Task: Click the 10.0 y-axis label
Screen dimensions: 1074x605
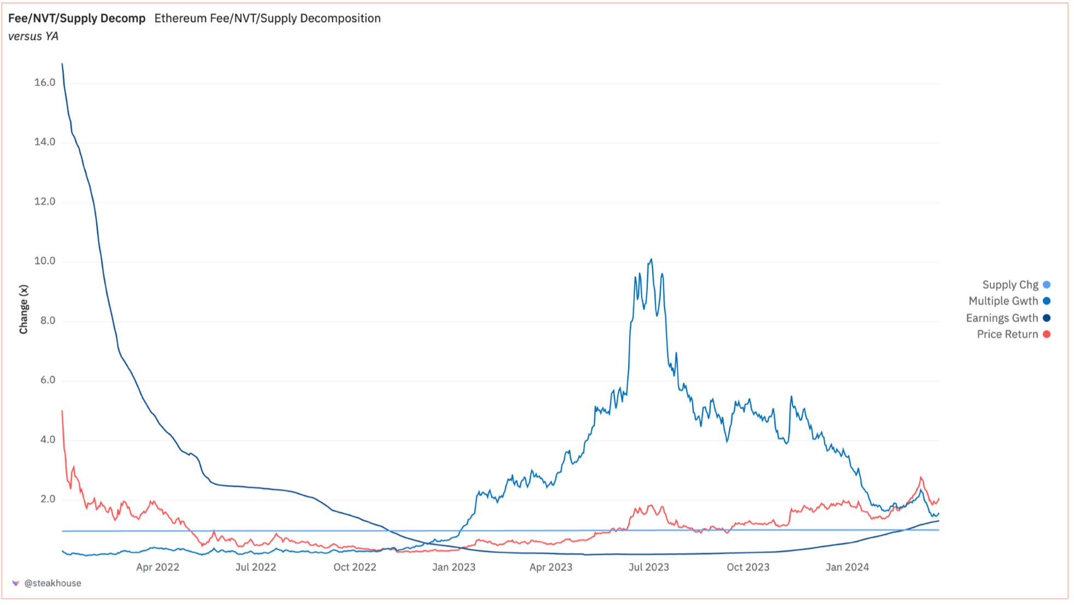Action: click(x=45, y=261)
